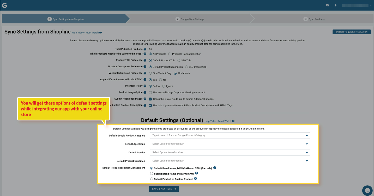Image resolution: width=374 pixels, height=196 pixels.
Task: Choose All Variants option
Action: (x=175, y=73)
